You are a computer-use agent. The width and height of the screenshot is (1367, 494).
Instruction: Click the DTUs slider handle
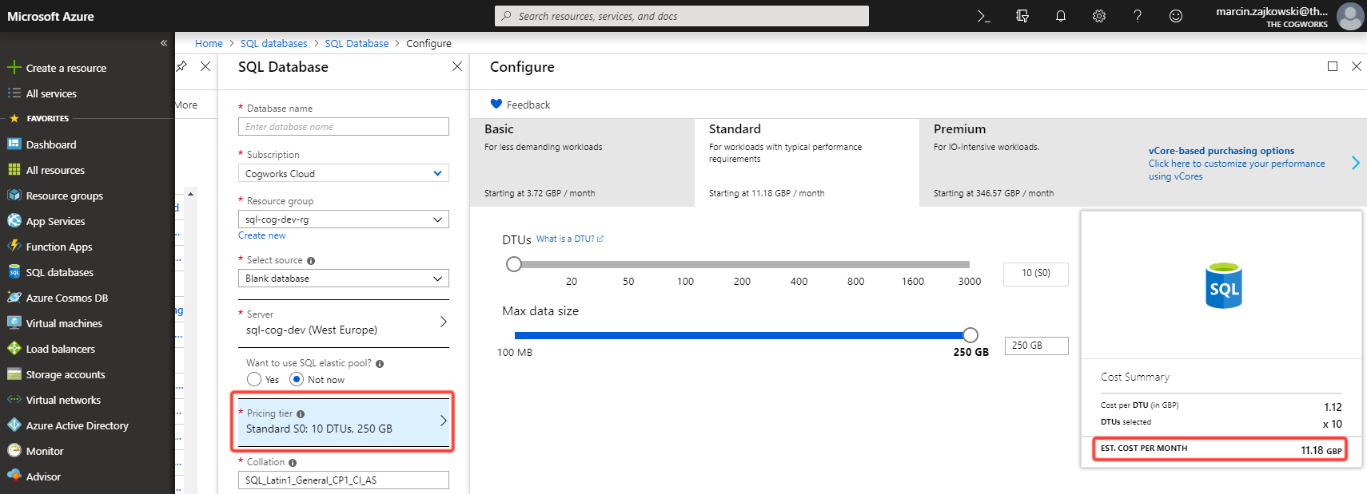(514, 264)
